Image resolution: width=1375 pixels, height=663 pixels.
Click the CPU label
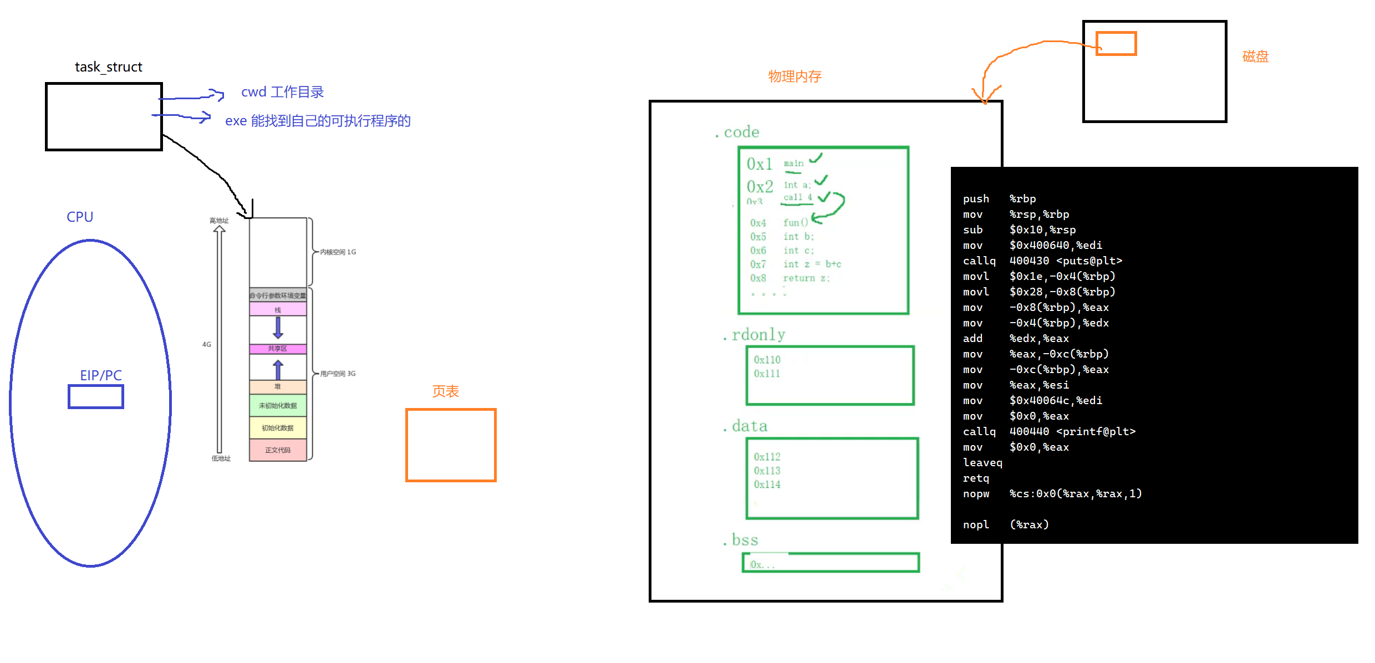pyautogui.click(x=80, y=217)
